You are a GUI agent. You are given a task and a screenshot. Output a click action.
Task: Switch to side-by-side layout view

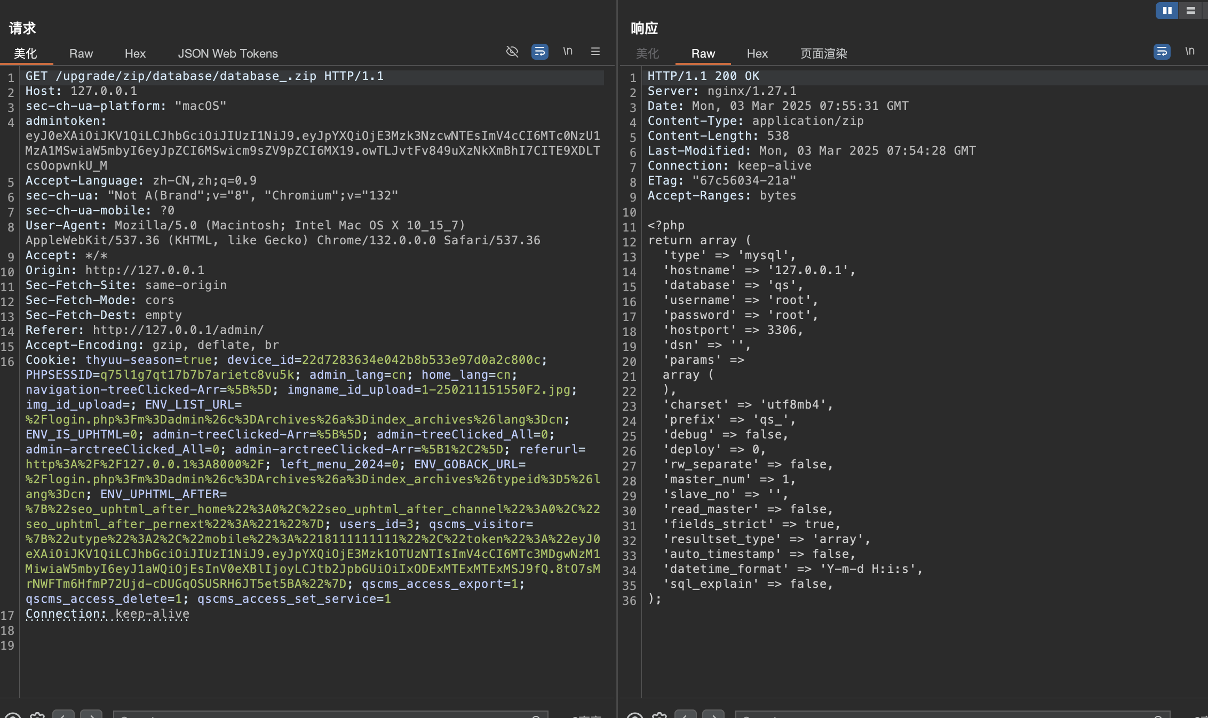point(1167,10)
